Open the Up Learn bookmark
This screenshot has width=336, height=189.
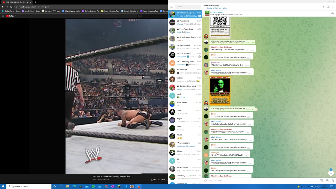coord(51,11)
